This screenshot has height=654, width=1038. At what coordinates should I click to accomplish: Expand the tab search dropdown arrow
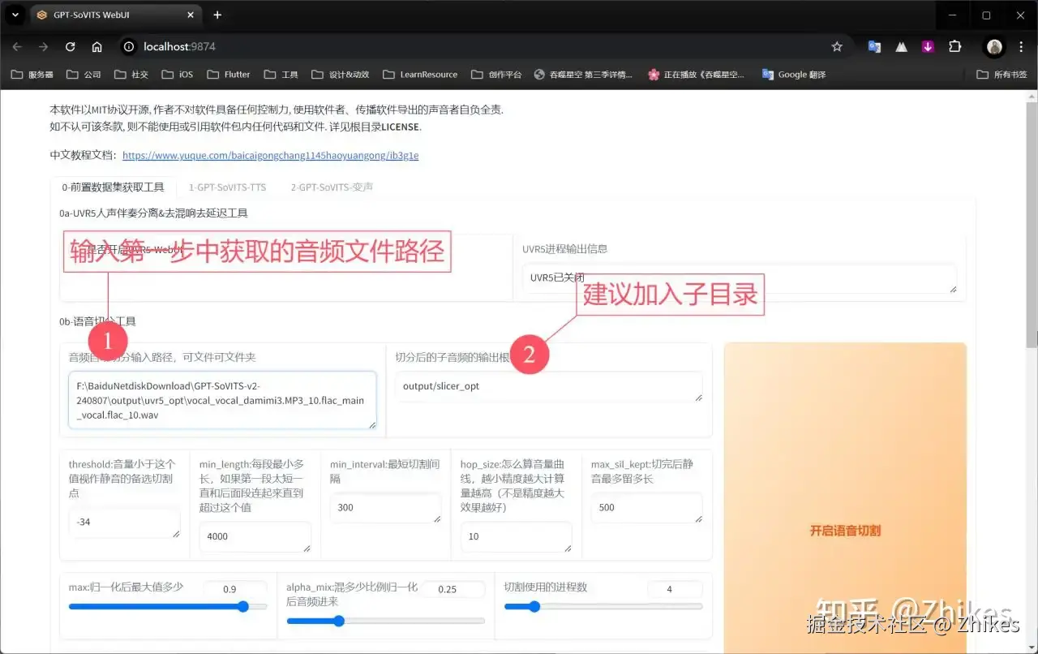pos(15,15)
